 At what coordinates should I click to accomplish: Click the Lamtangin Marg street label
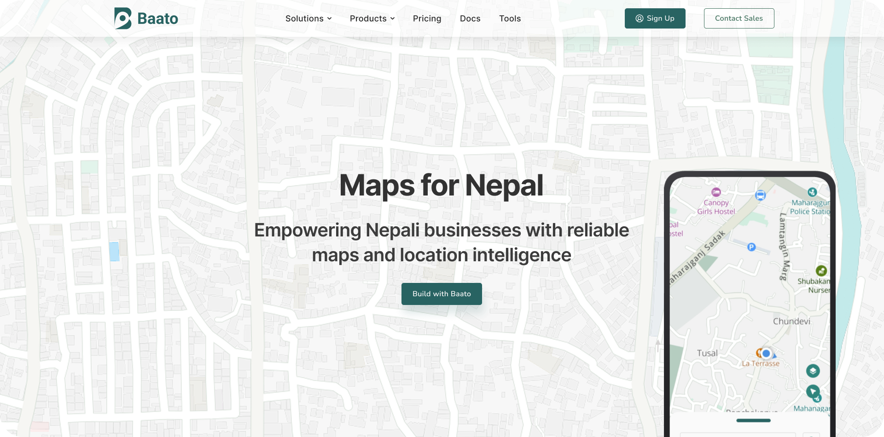click(784, 247)
